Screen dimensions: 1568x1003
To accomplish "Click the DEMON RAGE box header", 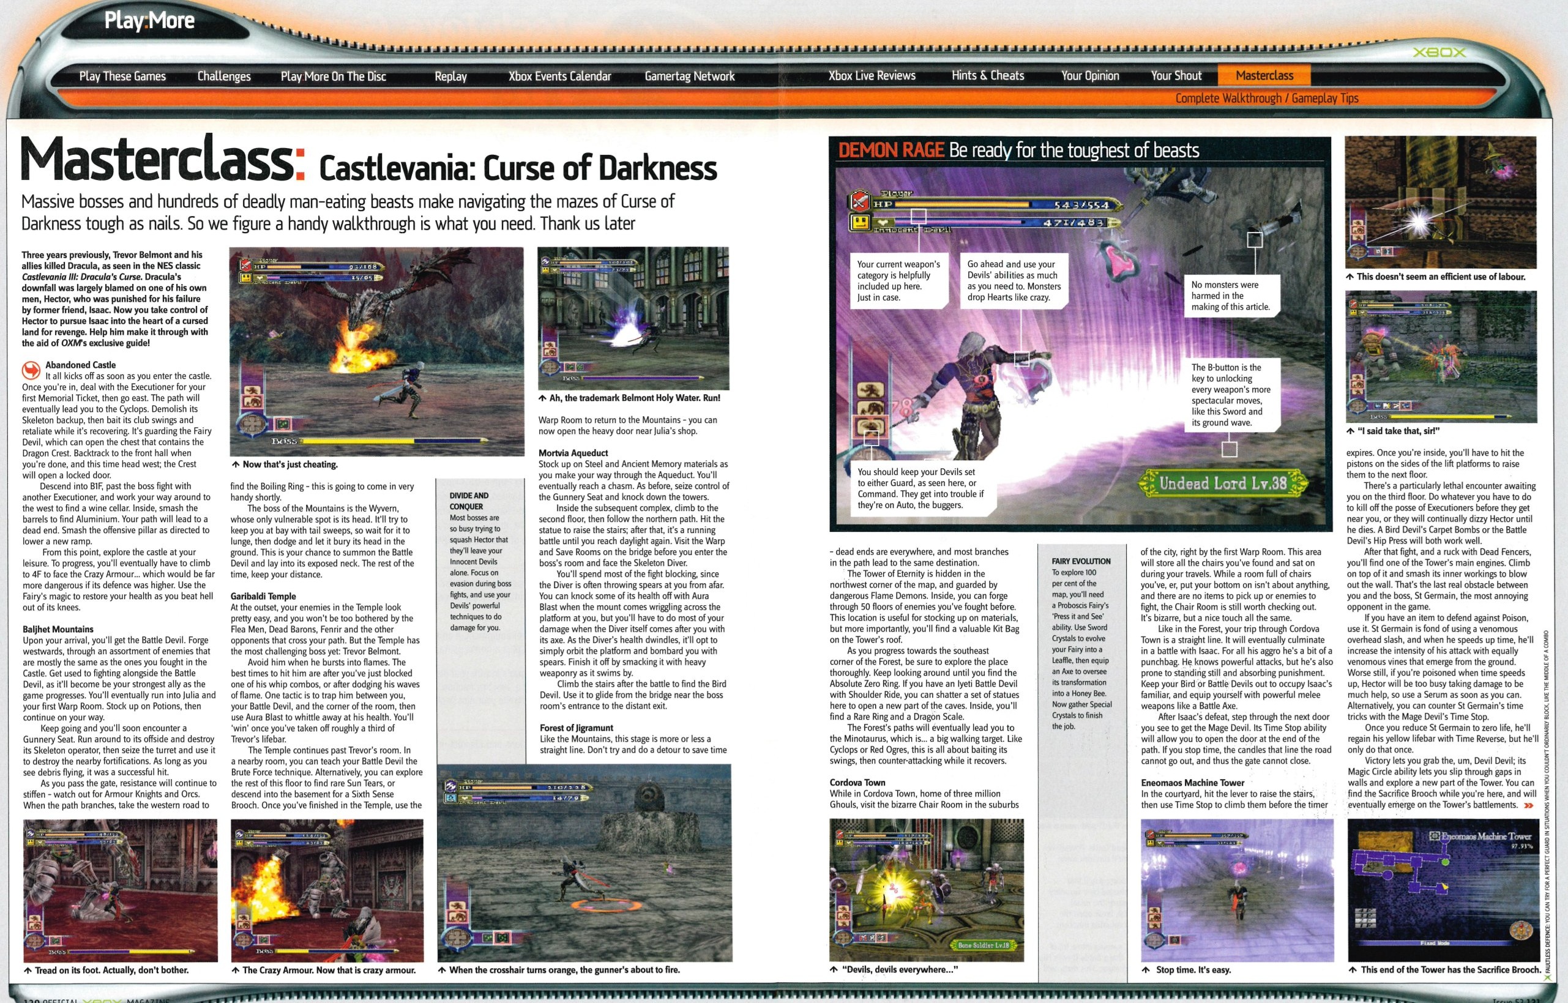I will [x=1018, y=151].
